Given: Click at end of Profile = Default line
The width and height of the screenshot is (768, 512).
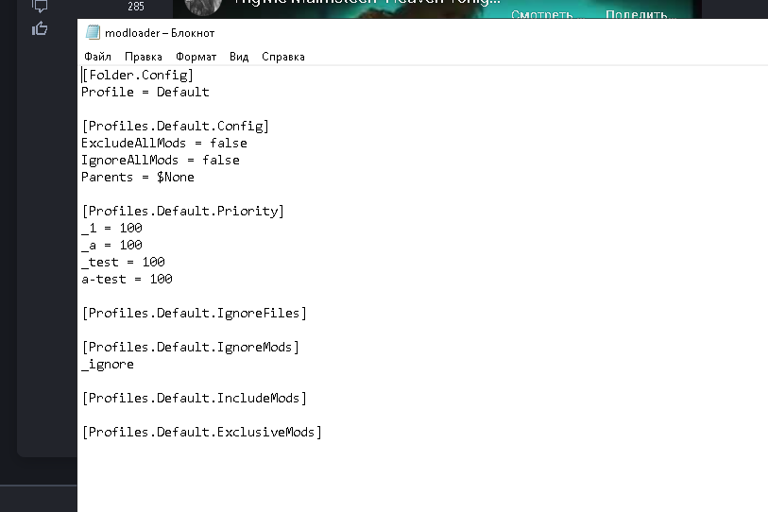Looking at the screenshot, I should pos(210,93).
